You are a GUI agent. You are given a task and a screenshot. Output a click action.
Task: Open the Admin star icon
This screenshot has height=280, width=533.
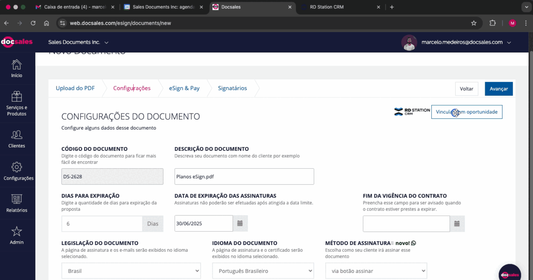click(x=17, y=231)
